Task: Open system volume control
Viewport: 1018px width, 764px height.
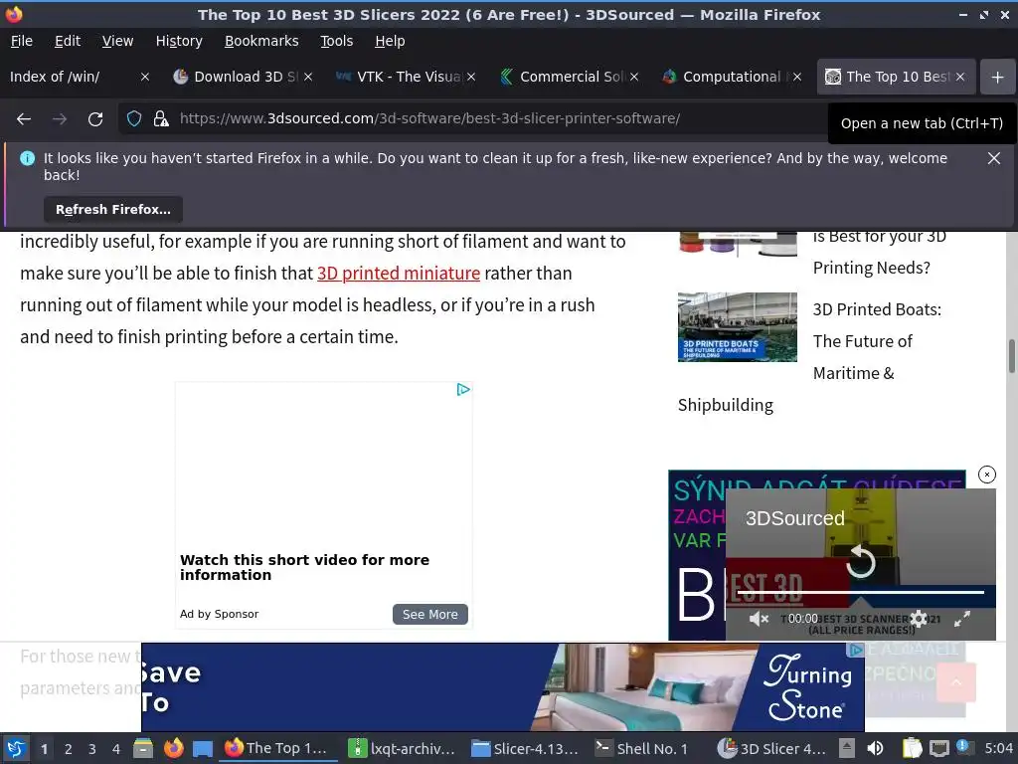Action: coord(876,748)
